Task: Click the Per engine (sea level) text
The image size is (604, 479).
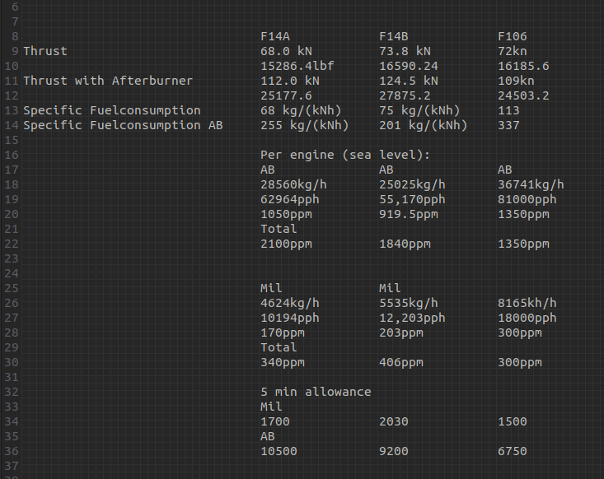Action: (x=345, y=155)
